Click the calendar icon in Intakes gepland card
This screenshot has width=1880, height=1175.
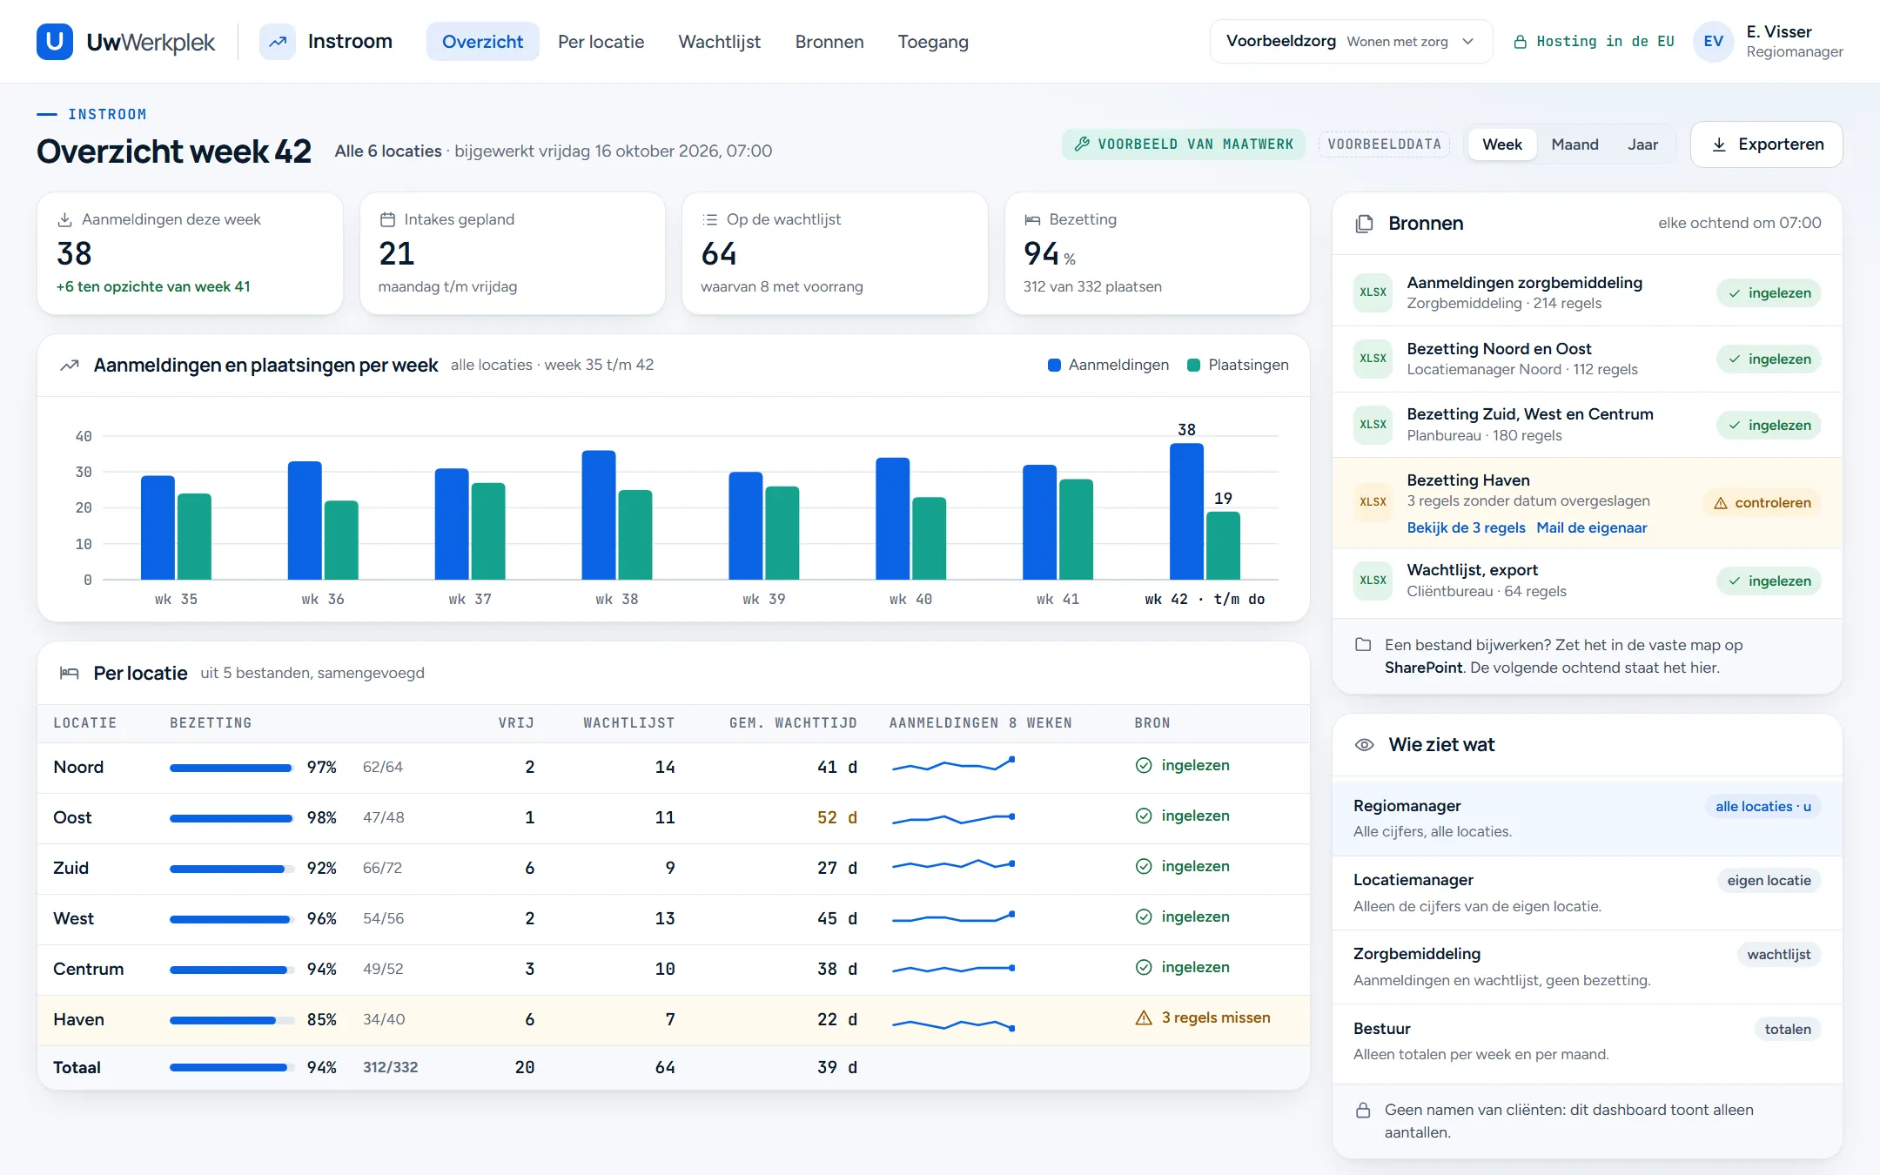[x=387, y=219]
